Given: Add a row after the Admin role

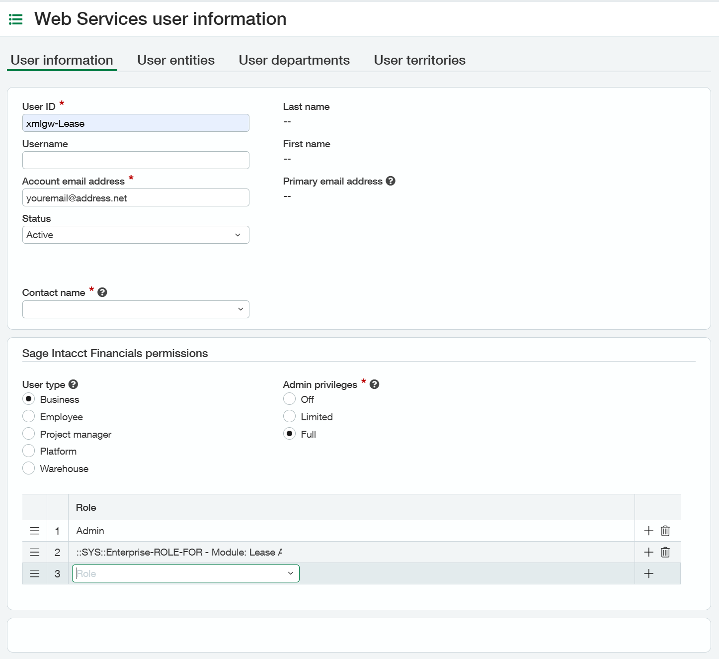Looking at the screenshot, I should (648, 531).
